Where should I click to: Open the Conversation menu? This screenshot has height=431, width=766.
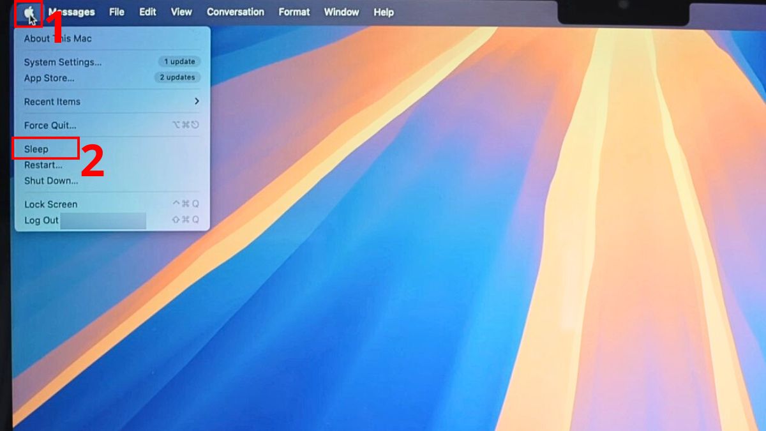[x=235, y=11]
